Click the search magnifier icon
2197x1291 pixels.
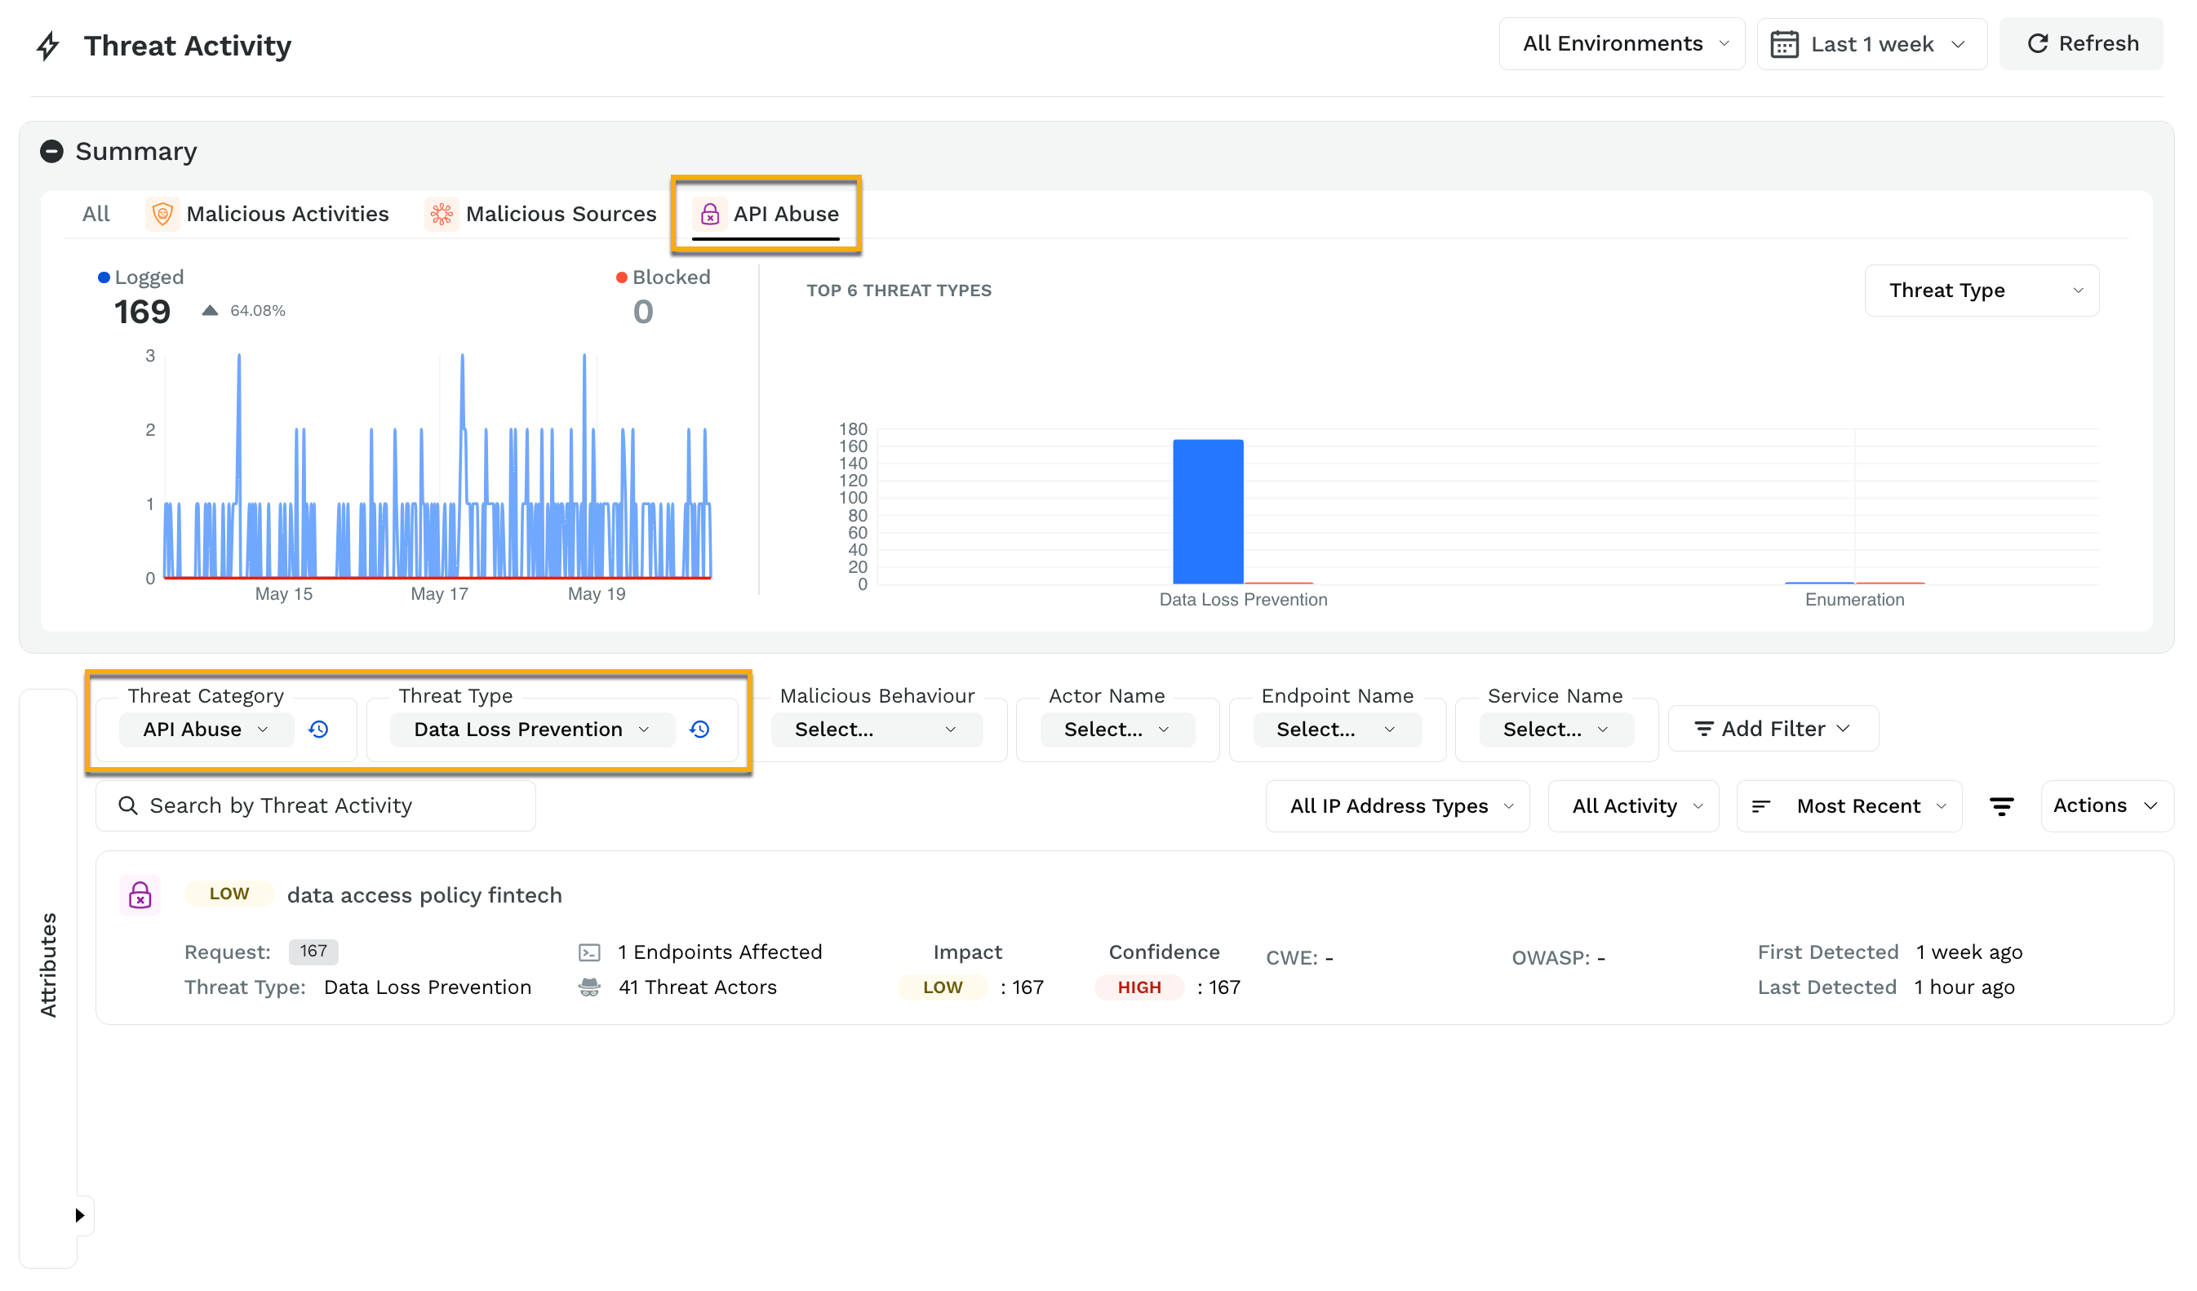pos(128,805)
